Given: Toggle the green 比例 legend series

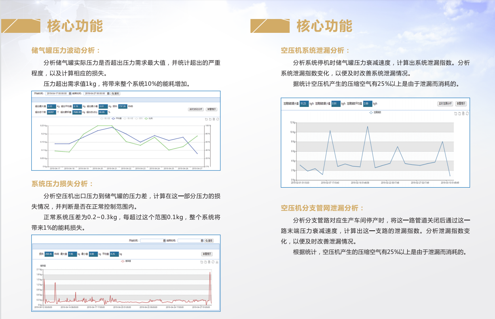Looking at the screenshot, I should tap(148, 118).
